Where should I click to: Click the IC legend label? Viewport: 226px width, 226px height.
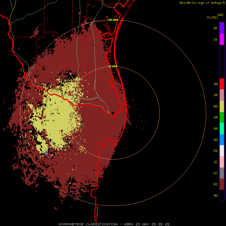tap(215, 162)
